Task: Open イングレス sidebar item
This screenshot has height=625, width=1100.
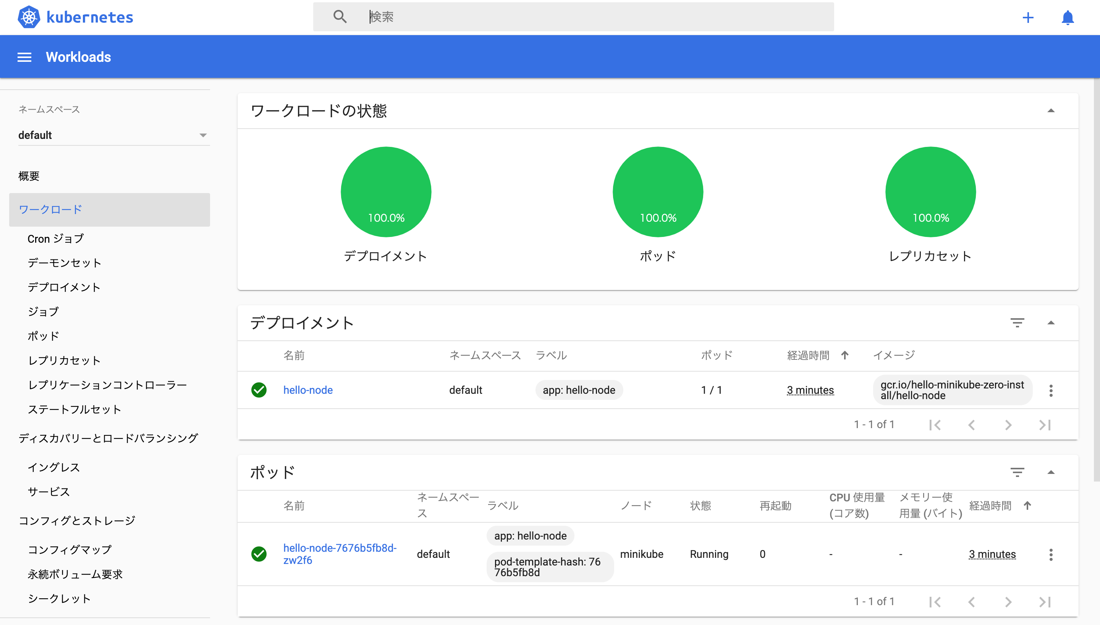Action: pos(54,467)
